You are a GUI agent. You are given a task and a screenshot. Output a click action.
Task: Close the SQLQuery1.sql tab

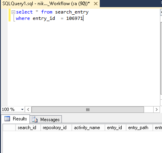click(96, 4)
